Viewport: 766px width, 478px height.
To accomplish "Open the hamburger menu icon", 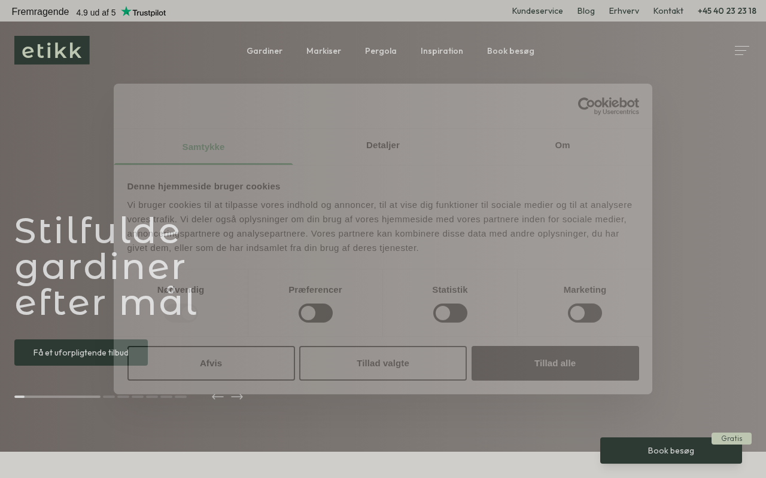I will [742, 51].
